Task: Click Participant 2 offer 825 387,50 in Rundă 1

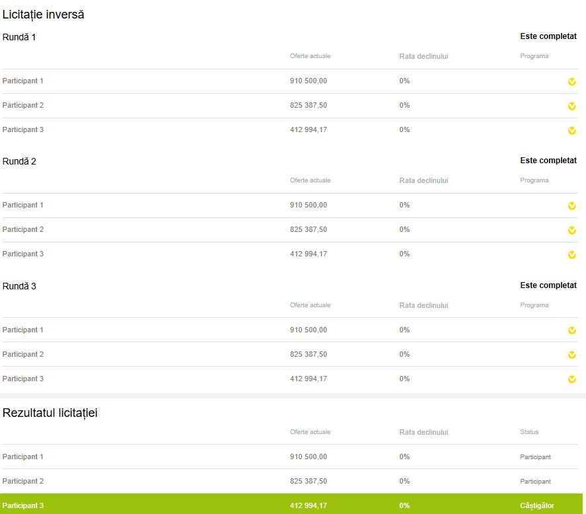Action: point(308,105)
